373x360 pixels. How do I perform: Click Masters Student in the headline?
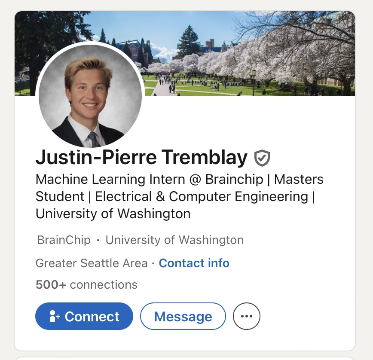tap(299, 179)
